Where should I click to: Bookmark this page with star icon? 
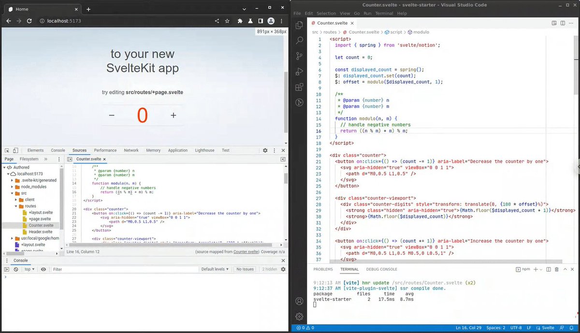click(x=227, y=21)
